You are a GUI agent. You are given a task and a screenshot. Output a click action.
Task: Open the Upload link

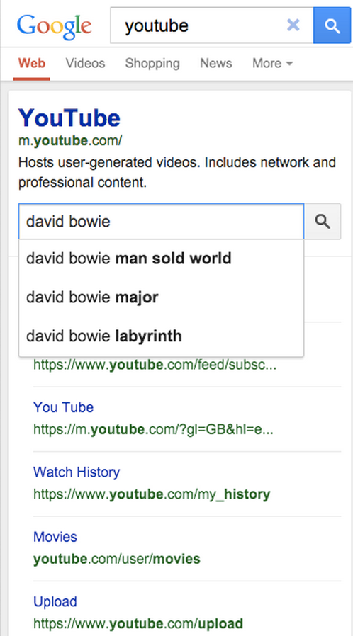pos(55,601)
